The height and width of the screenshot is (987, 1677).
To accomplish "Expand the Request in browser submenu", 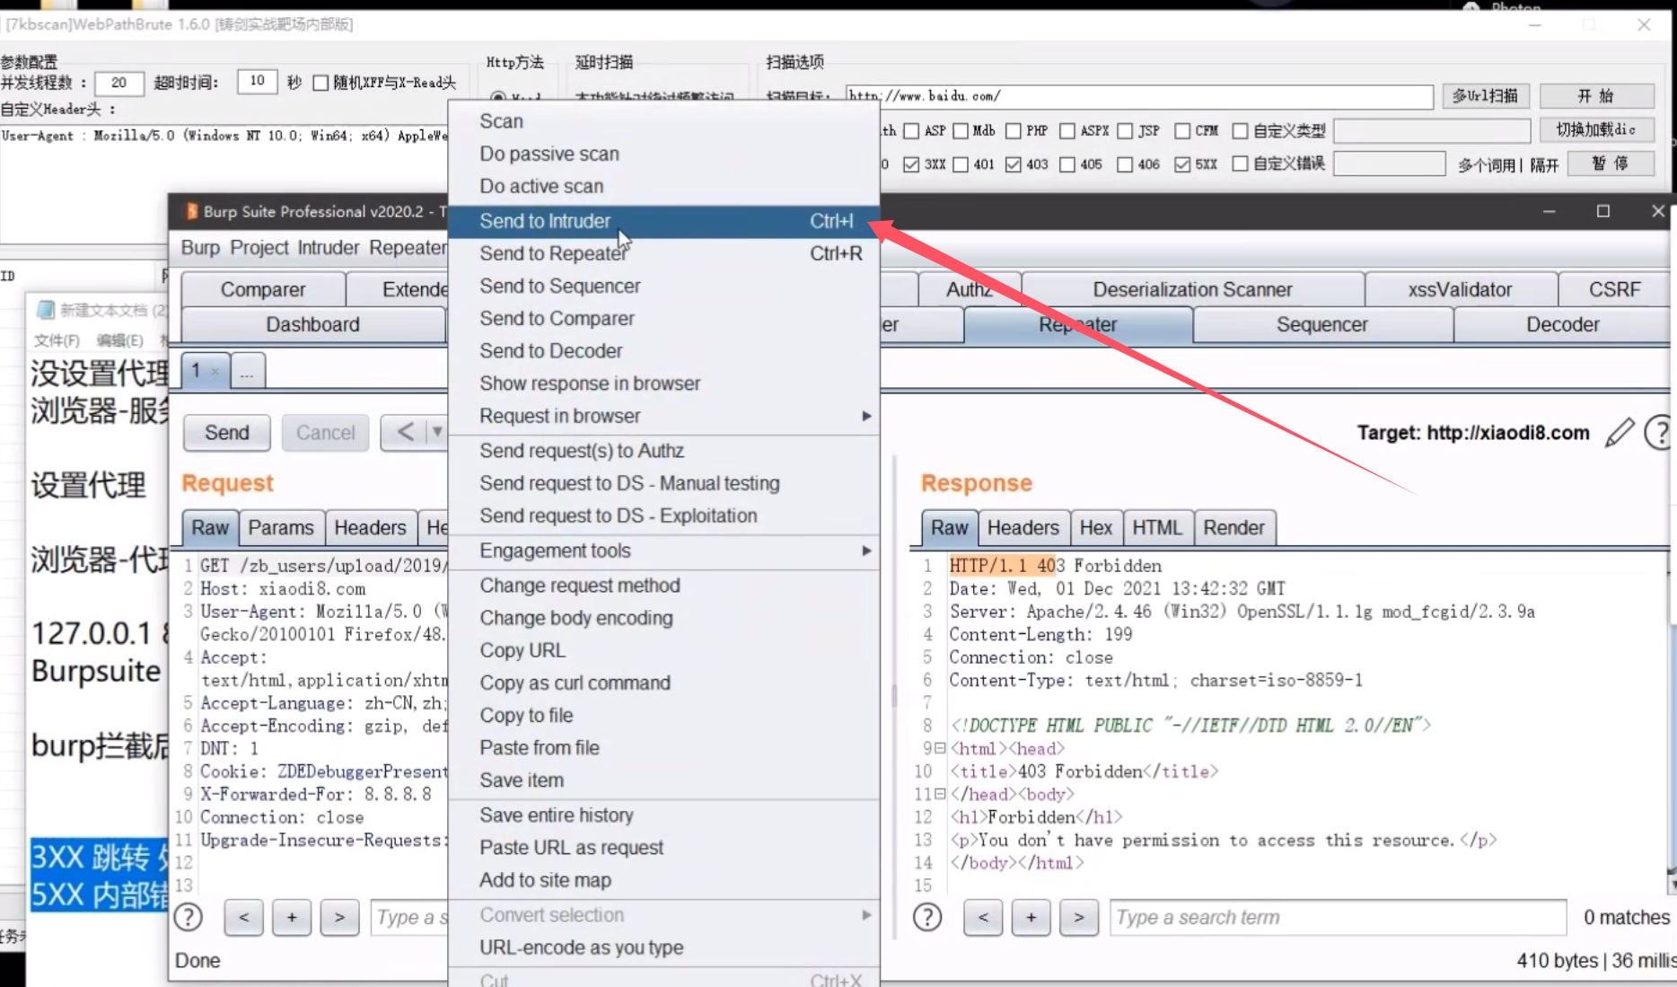I will [x=663, y=416].
